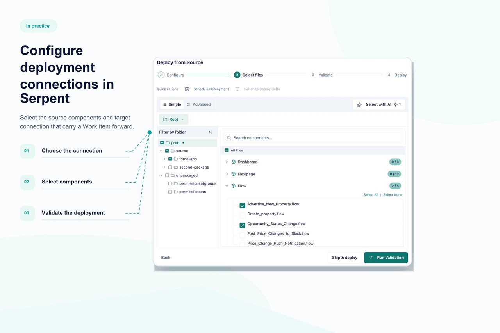The width and height of the screenshot is (500, 333).
Task: Click the folder icon next to / root
Action: pos(168,143)
